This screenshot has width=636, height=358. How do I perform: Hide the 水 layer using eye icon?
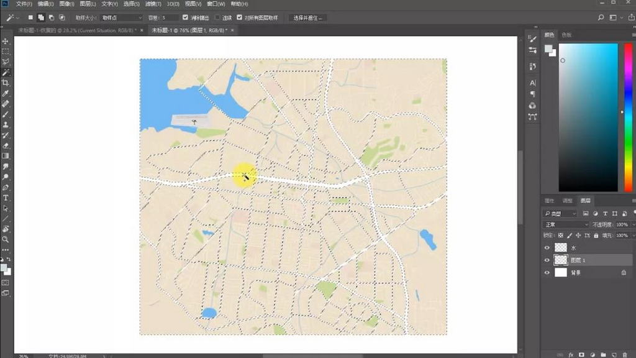547,247
